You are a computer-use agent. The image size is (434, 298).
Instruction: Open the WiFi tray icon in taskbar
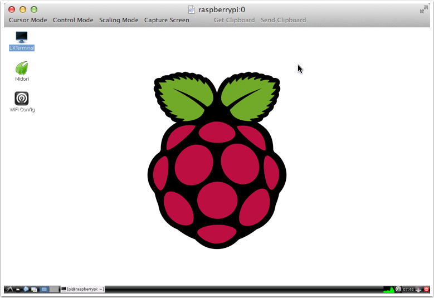[398, 290]
